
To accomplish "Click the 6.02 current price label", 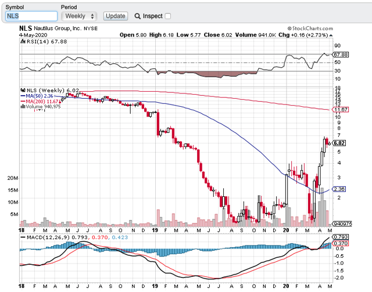I will [339, 143].
